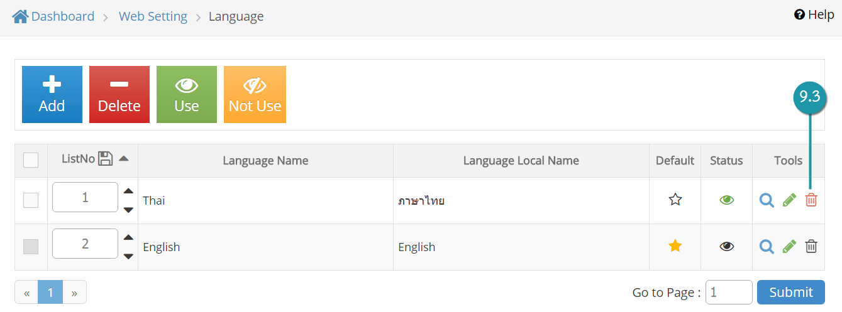
Task: Go to Web Setting breadcrumb
Action: pyautogui.click(x=153, y=16)
